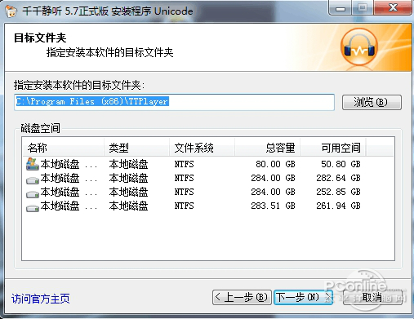Image resolution: width=414 pixels, height=319 pixels.
Task: Sort by the 类型 column header
Action: pos(137,148)
